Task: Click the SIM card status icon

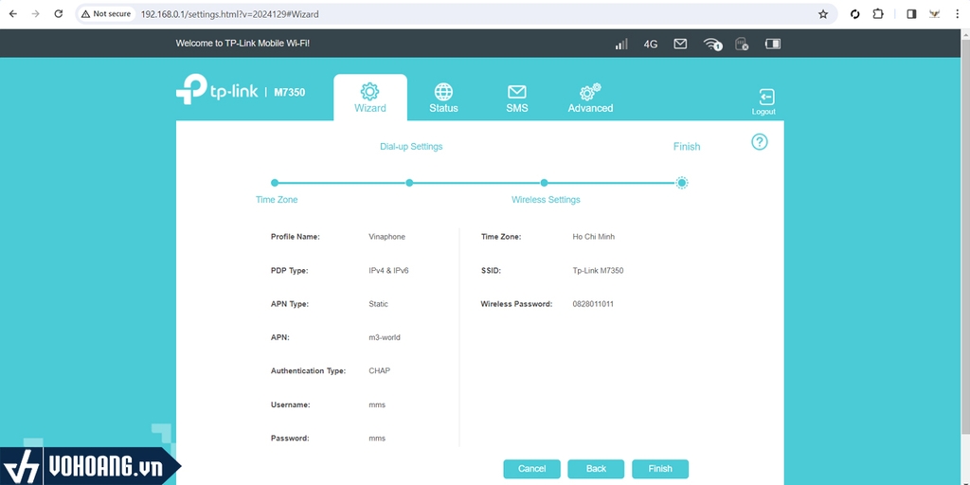Action: point(742,44)
